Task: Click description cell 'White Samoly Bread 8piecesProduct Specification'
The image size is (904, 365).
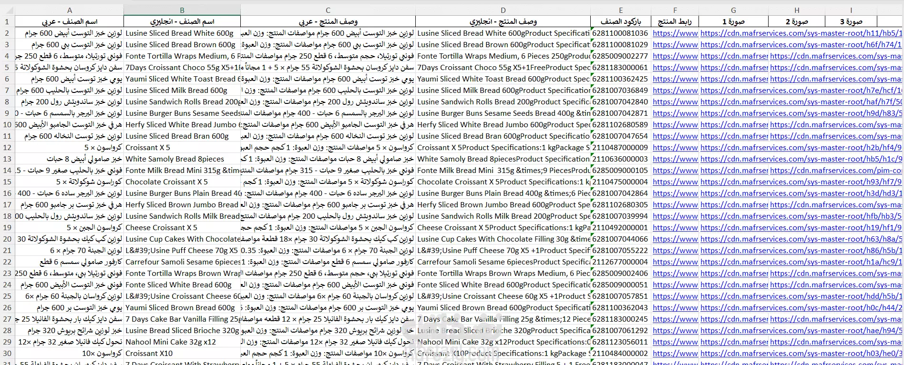Action: pos(503,159)
